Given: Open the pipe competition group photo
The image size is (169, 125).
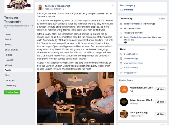Looking at the screenshot, I should pyautogui.click(x=75, y=97).
